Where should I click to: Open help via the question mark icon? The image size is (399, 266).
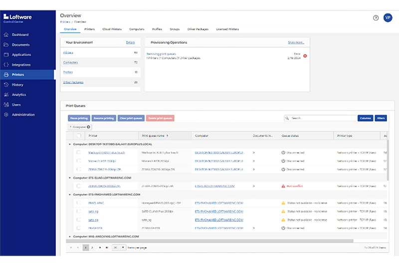click(376, 18)
